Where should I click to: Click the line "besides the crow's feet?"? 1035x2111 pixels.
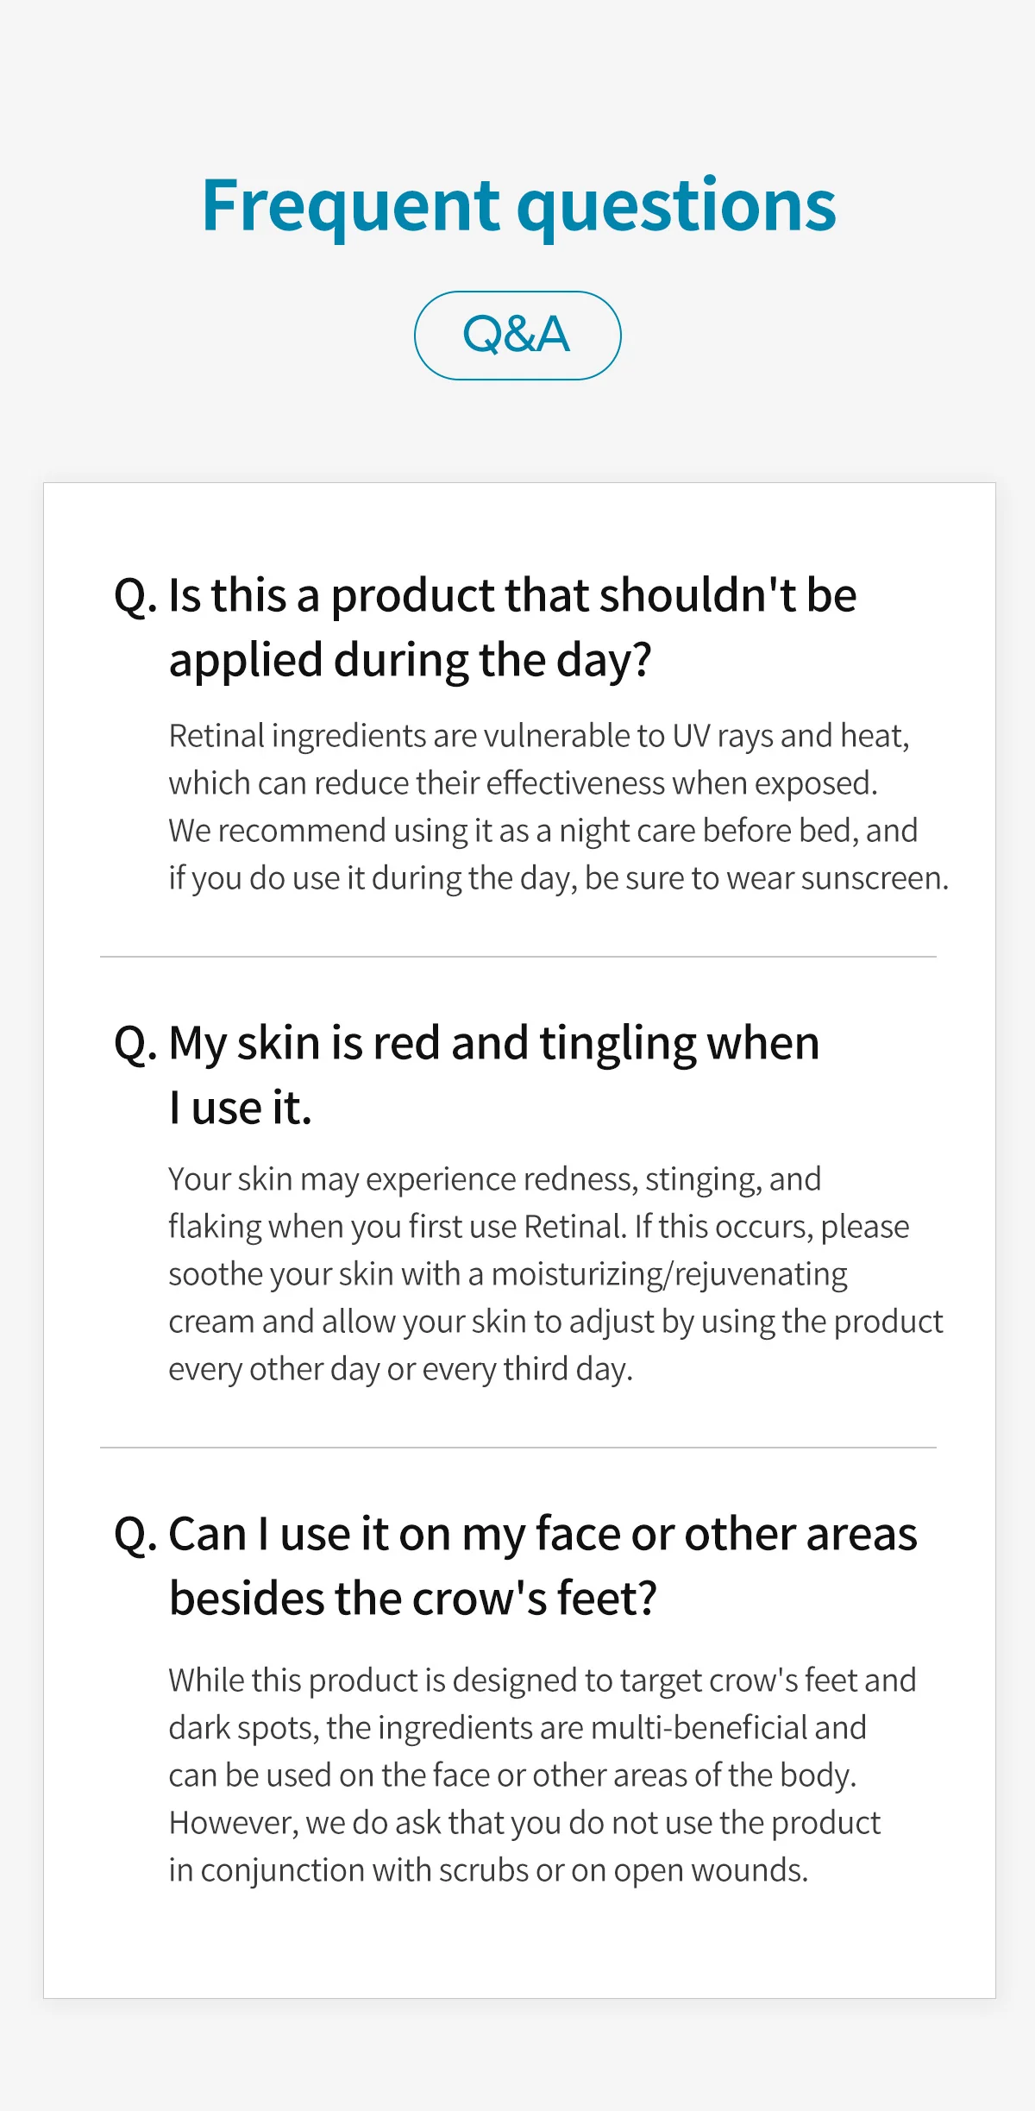412,1599
